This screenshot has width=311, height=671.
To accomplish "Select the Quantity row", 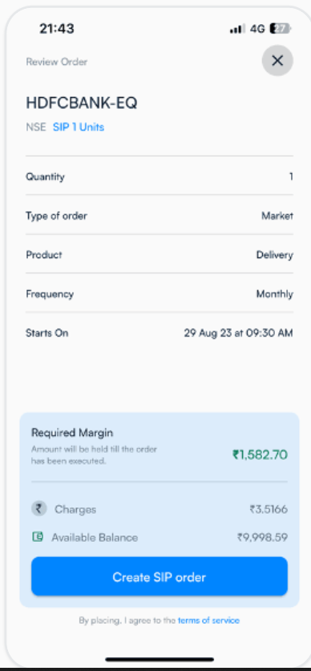I will point(160,176).
